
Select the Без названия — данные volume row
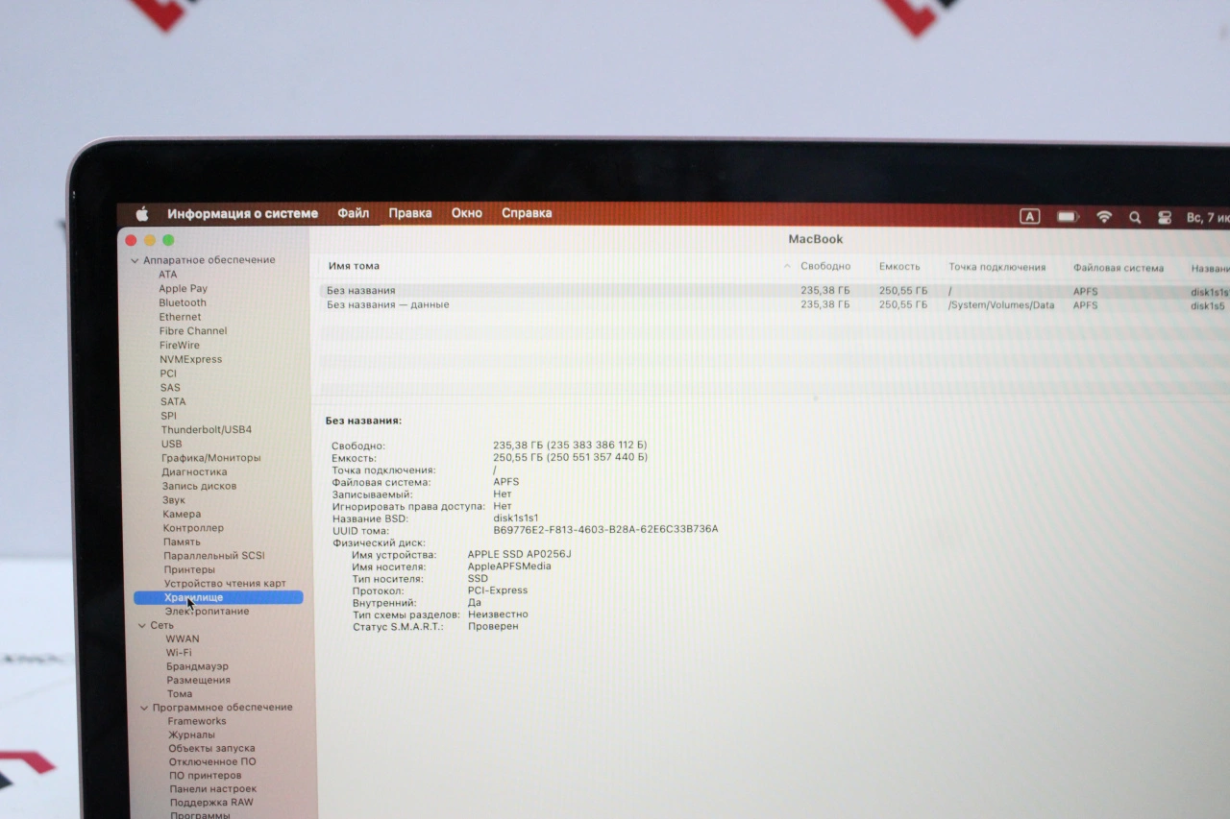(x=775, y=305)
